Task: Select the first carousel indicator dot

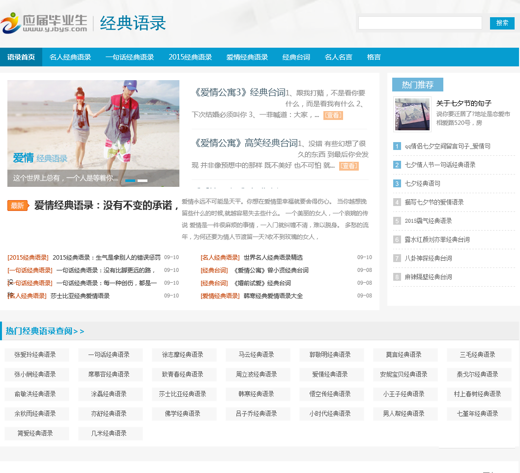Action: pos(130,180)
